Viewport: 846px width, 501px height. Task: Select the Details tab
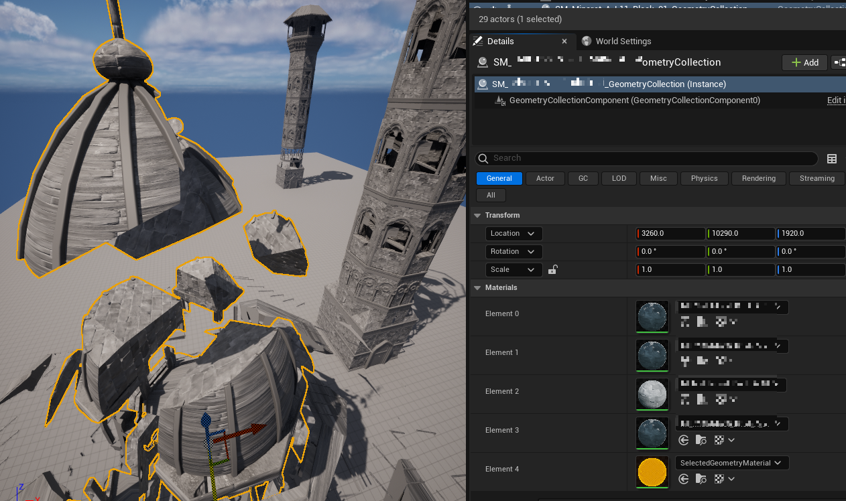click(500, 41)
